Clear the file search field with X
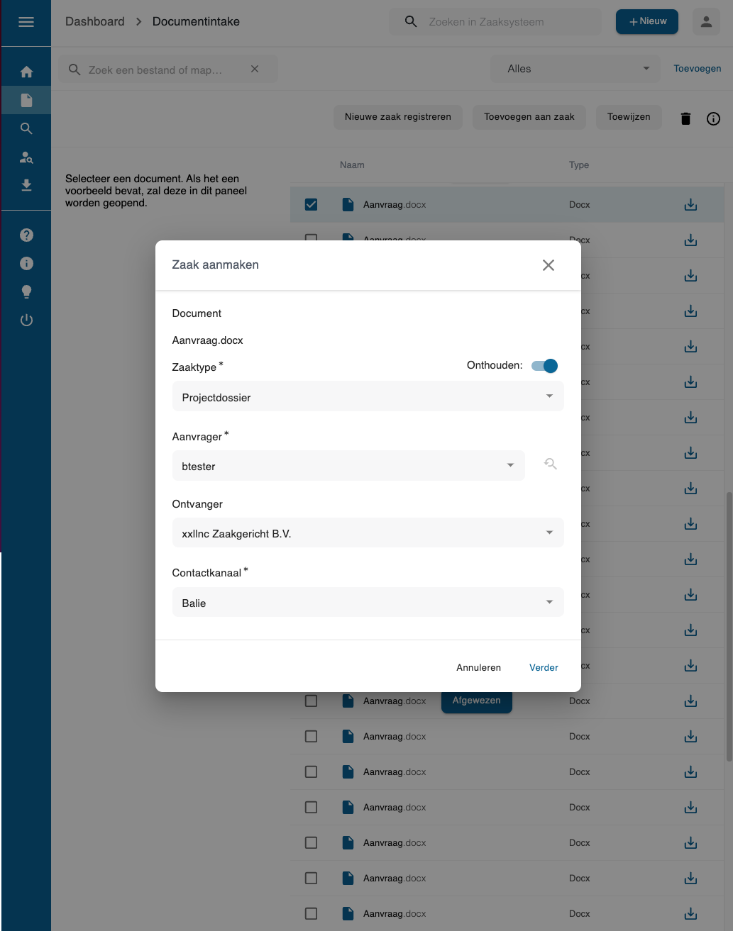 coord(255,69)
